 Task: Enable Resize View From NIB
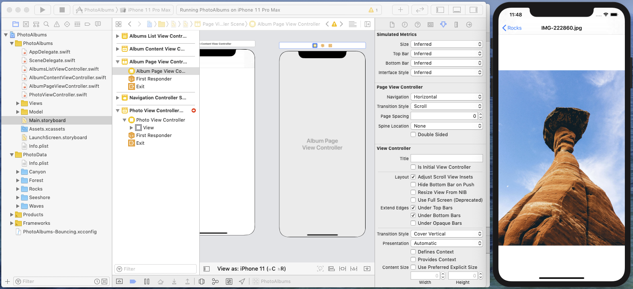tap(413, 192)
